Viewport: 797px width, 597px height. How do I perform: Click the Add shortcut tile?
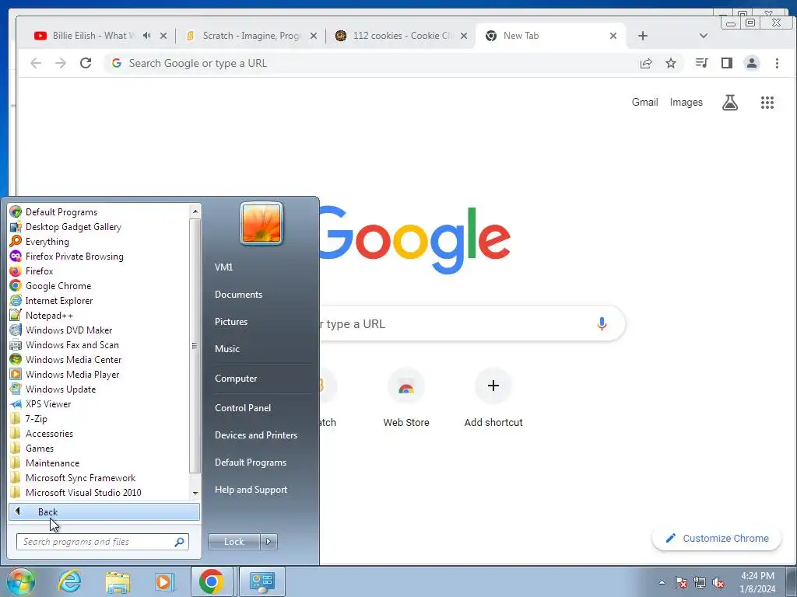(493, 399)
